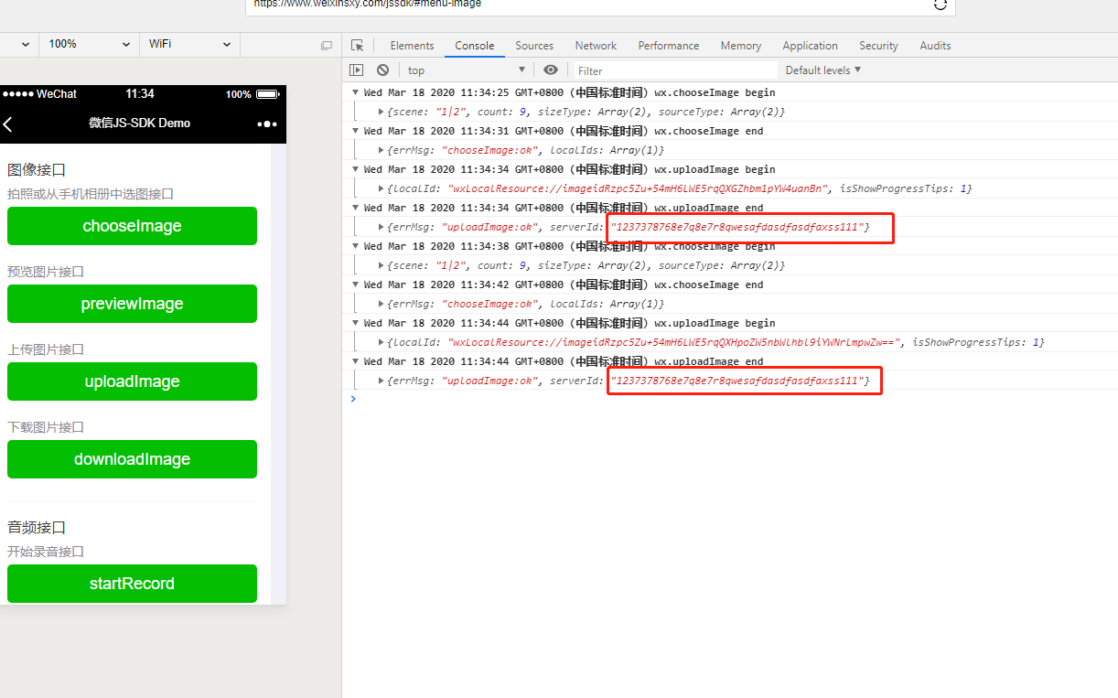This screenshot has height=698, width=1118.
Task: Collapse the 11:34:25 chooseImage begin log
Action: (x=356, y=92)
